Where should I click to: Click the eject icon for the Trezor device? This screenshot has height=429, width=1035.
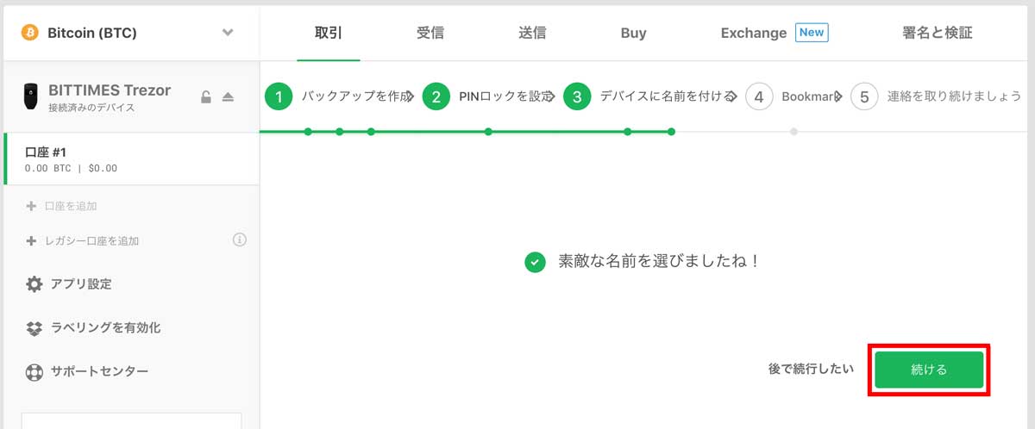point(228,96)
